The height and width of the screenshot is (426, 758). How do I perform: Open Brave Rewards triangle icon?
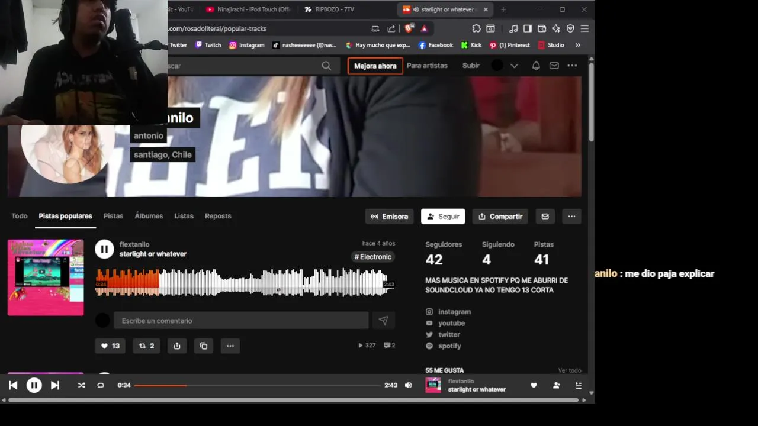coord(424,28)
